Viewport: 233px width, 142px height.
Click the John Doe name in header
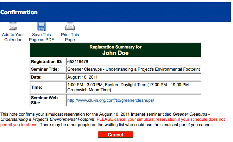pyautogui.click(x=116, y=53)
